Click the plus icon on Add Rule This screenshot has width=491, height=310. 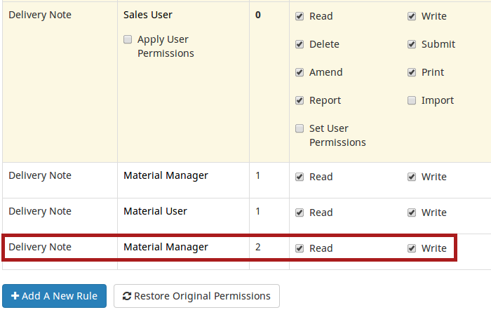pyautogui.click(x=15, y=296)
